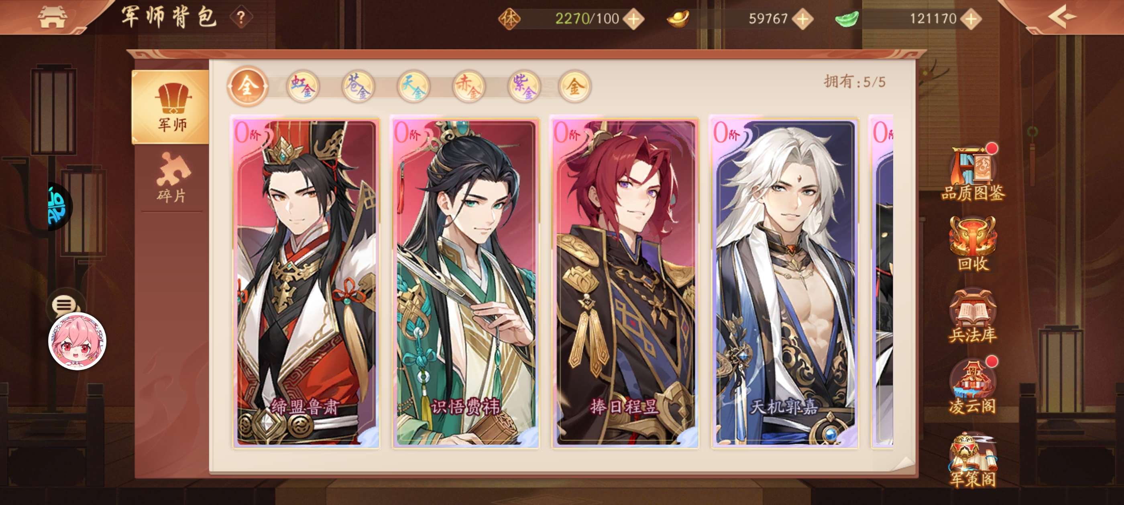This screenshot has height=505, width=1124.
Task: Select the 紫金 quality filter
Action: pyautogui.click(x=523, y=86)
